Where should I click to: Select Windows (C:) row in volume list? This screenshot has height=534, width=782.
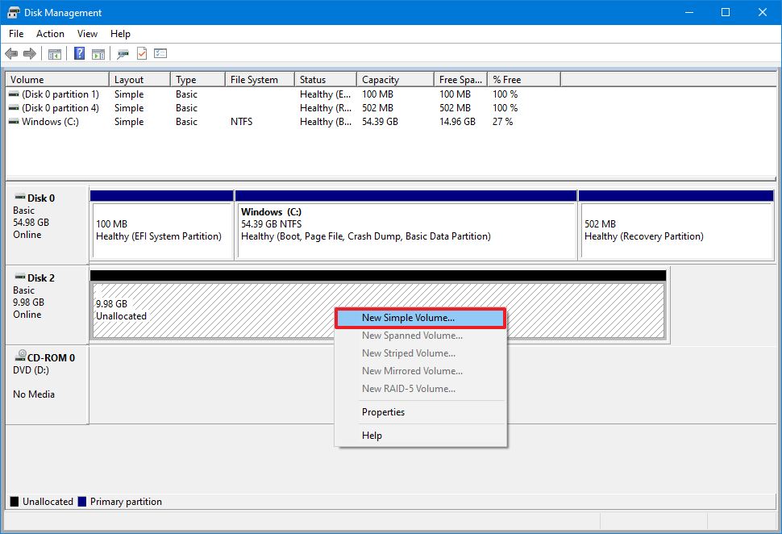(50, 122)
